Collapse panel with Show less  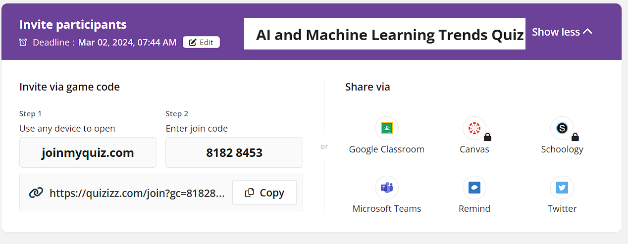coord(556,32)
